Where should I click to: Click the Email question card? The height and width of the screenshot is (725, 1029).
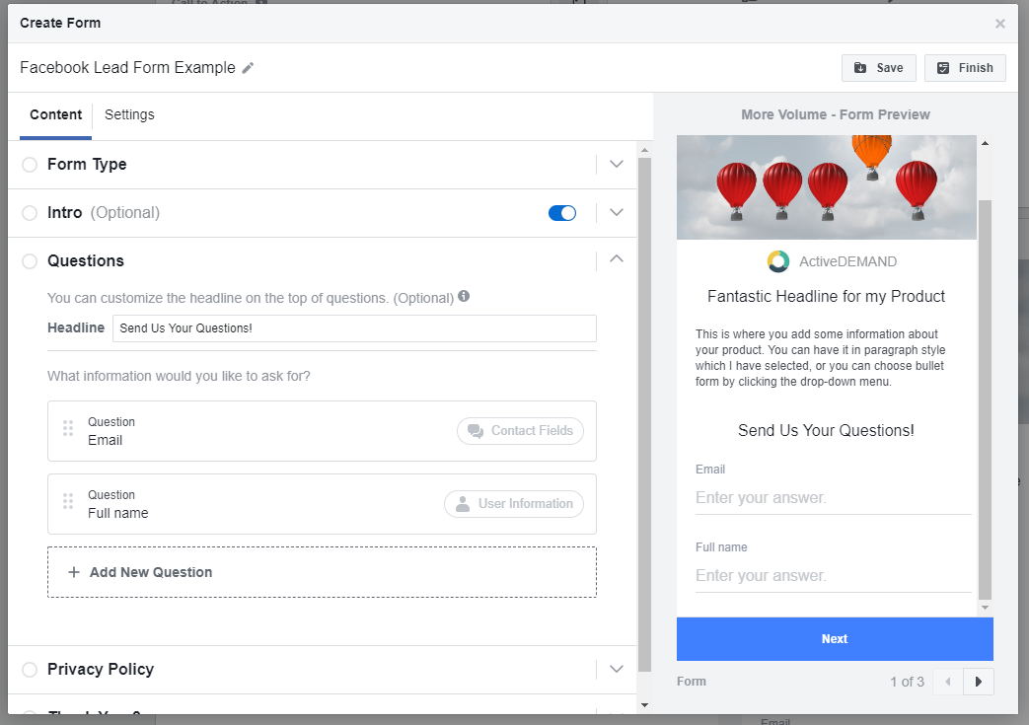click(x=323, y=431)
